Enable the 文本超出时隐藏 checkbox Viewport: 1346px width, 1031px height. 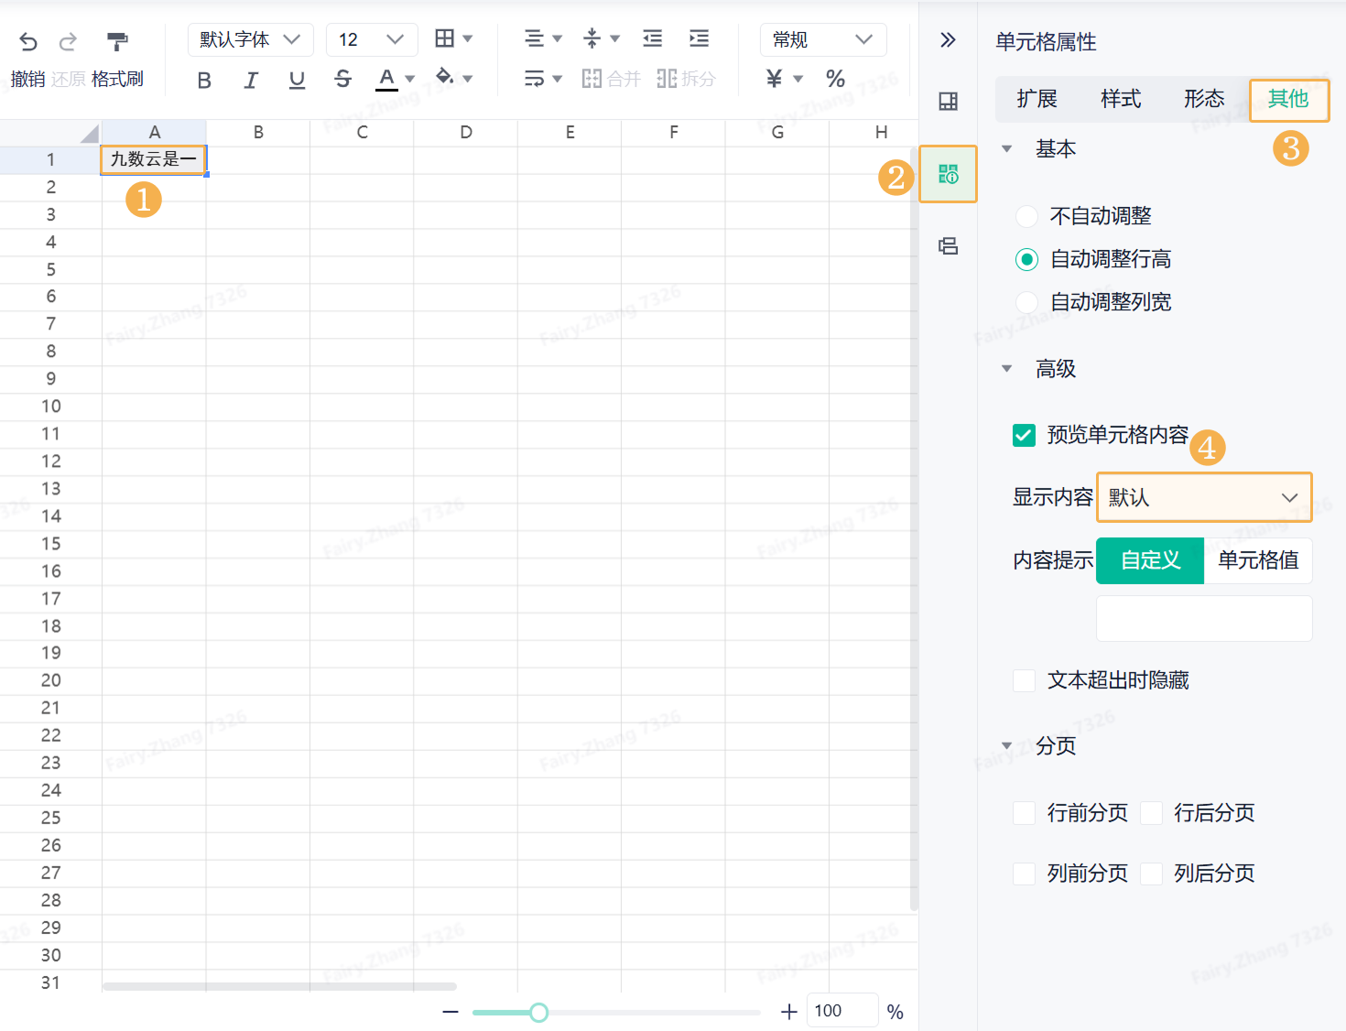coord(1024,680)
